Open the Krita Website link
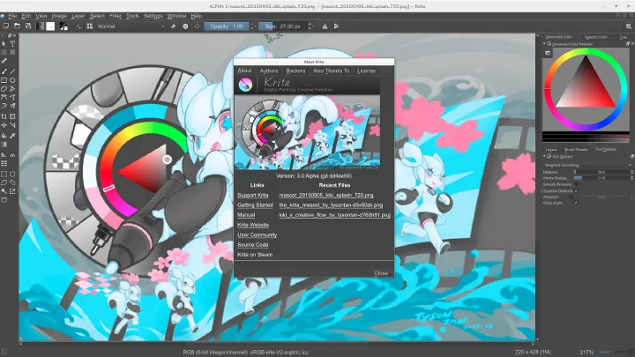635x357 pixels. 253,225
